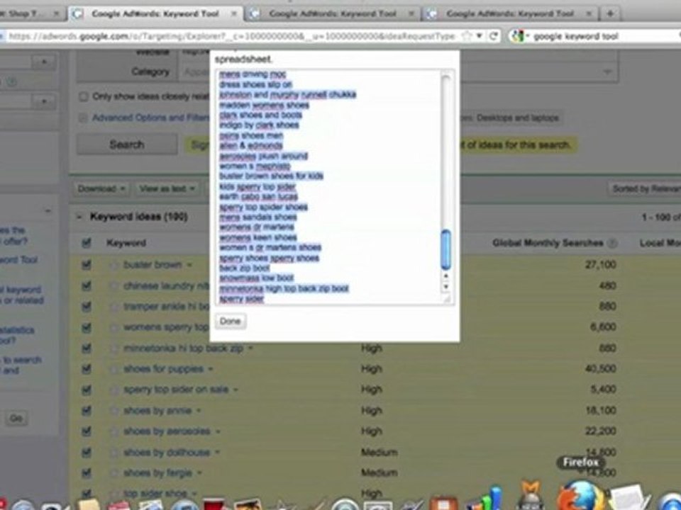
Task: Click the Search button
Action: tap(127, 144)
